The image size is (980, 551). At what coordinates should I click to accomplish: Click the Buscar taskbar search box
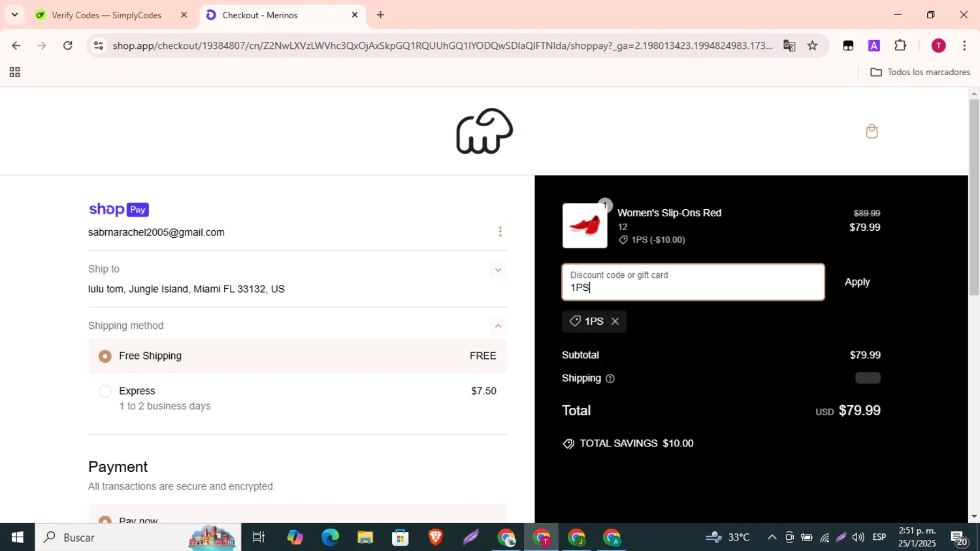tap(138, 537)
